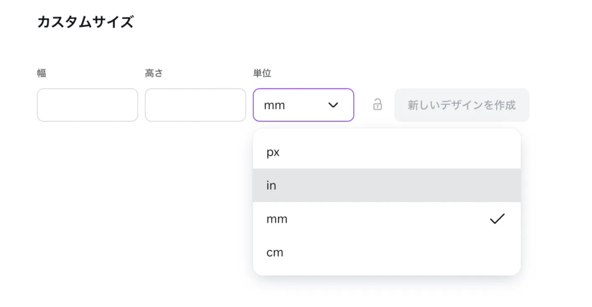The image size is (592, 307).
Task: Focus the 高さ height input field
Action: tap(195, 105)
